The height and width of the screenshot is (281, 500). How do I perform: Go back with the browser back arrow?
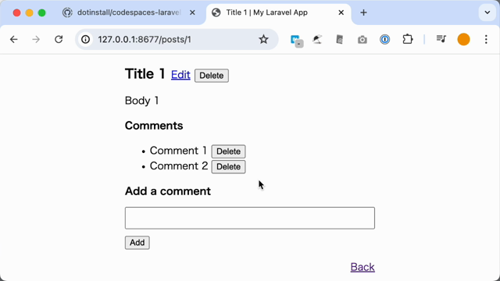(x=14, y=40)
